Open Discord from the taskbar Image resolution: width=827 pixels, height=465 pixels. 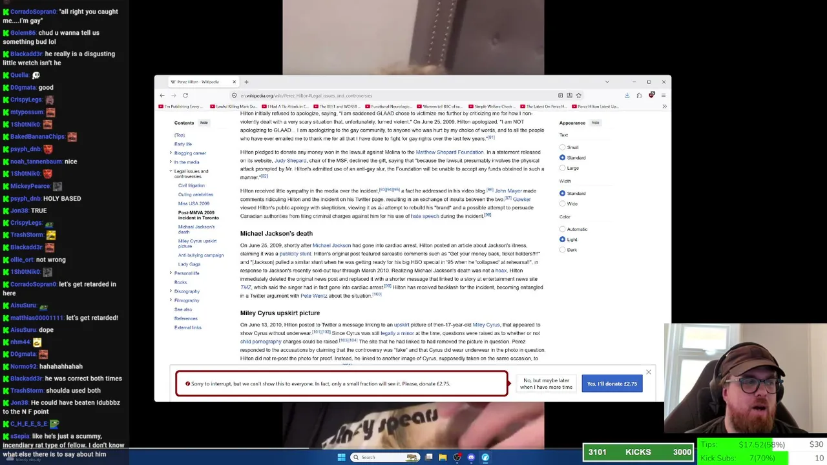471,457
